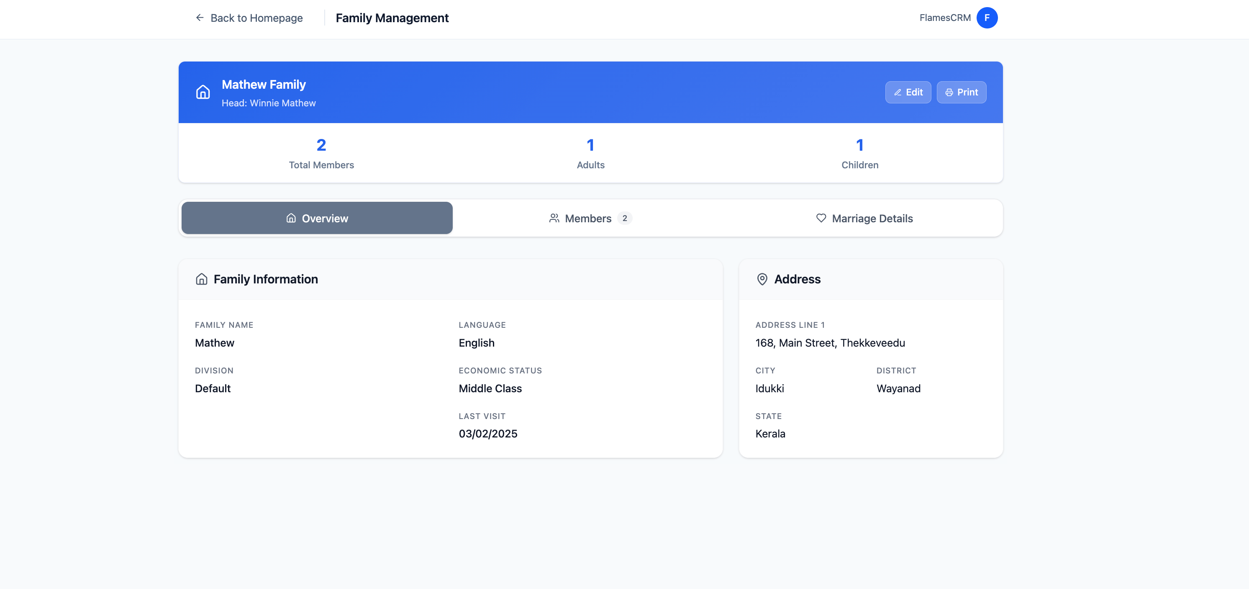
Task: Click the FlamesCRM username label
Action: pos(944,18)
